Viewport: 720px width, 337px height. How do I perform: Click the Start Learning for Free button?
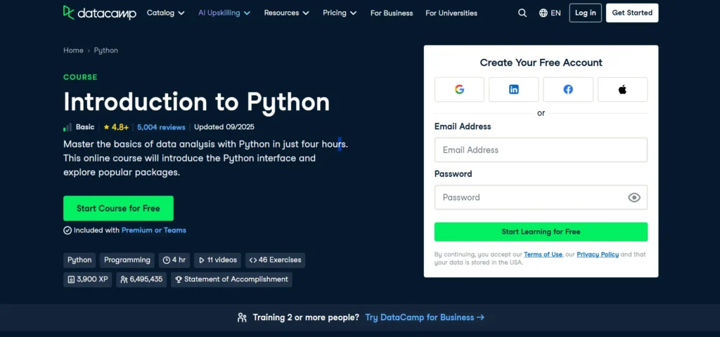coord(540,232)
